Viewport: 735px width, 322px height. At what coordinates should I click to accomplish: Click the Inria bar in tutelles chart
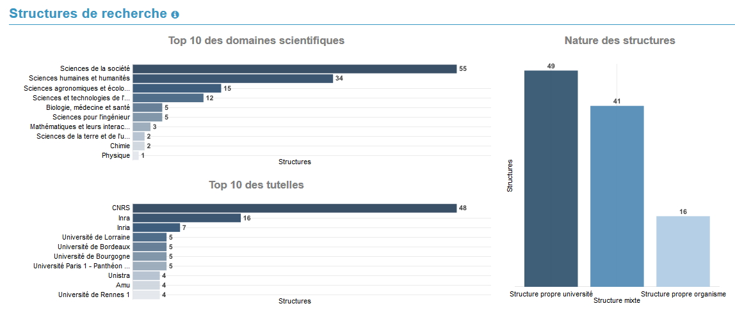(x=156, y=227)
